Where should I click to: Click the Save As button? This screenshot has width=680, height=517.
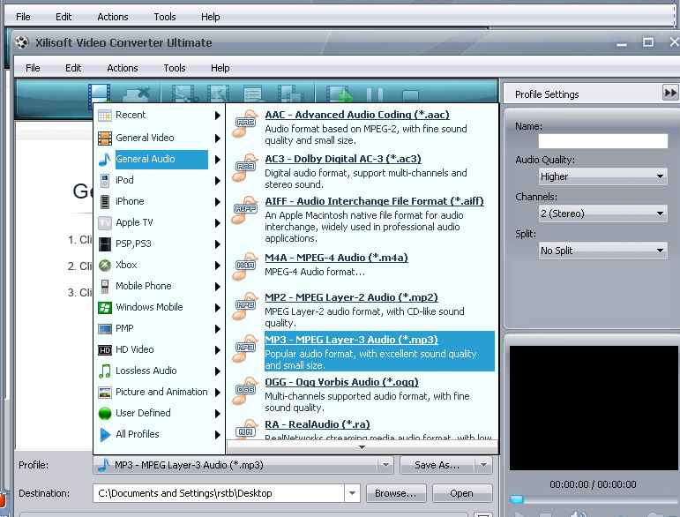pos(437,465)
